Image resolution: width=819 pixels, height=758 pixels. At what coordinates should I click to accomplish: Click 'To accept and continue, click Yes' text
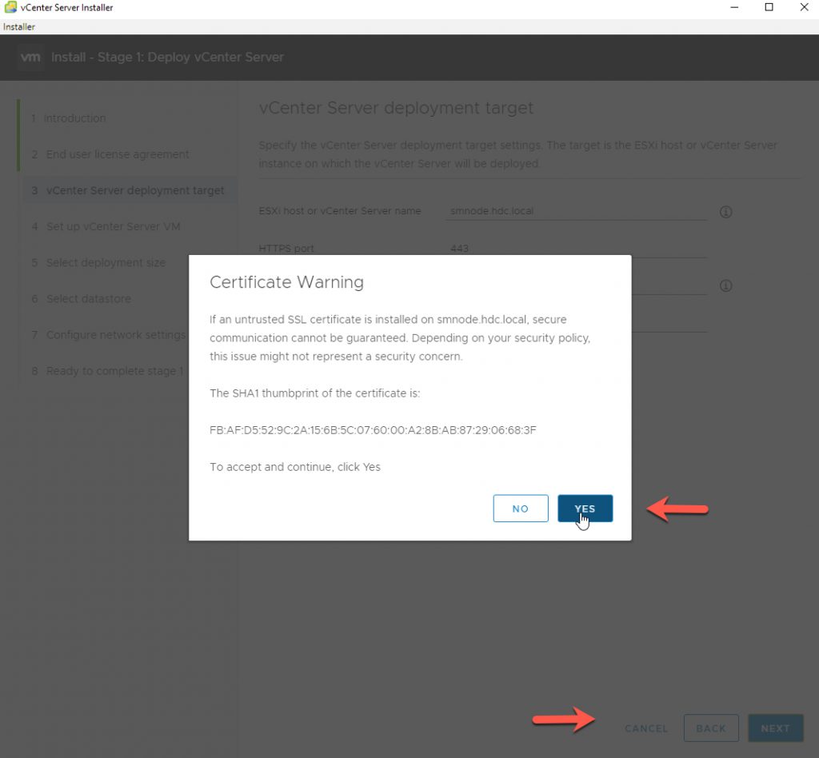(x=295, y=467)
